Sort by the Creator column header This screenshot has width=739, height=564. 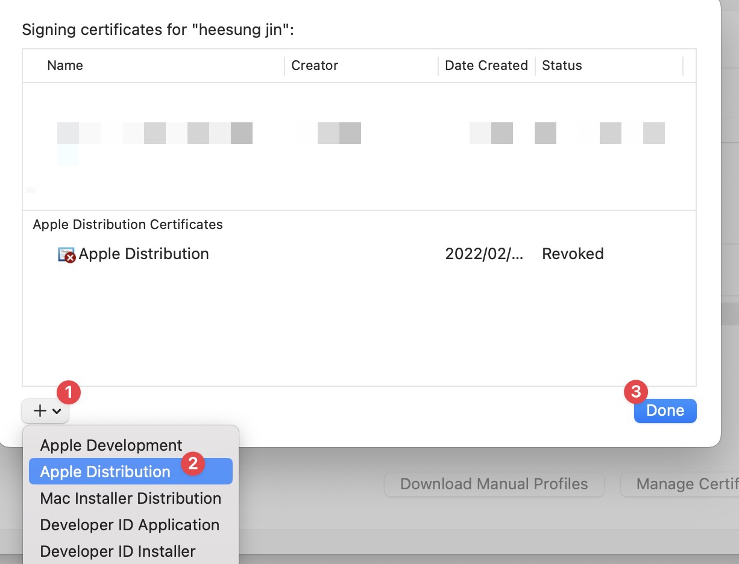315,66
